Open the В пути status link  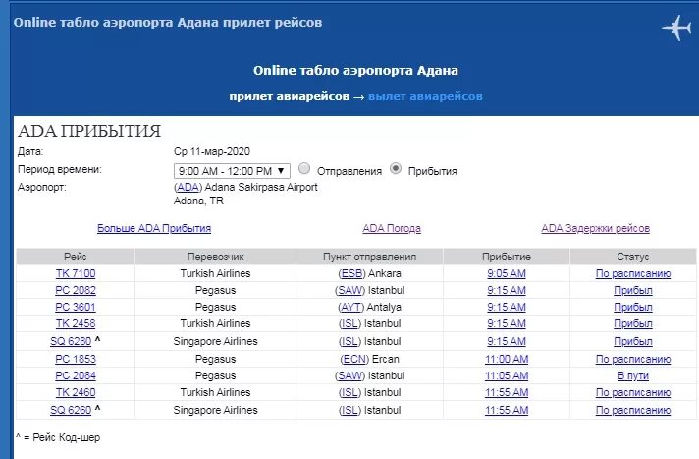pos(633,375)
